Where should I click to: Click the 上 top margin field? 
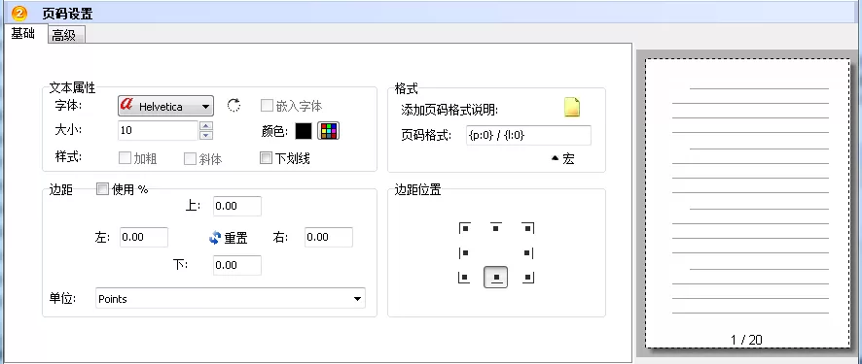pyautogui.click(x=237, y=206)
